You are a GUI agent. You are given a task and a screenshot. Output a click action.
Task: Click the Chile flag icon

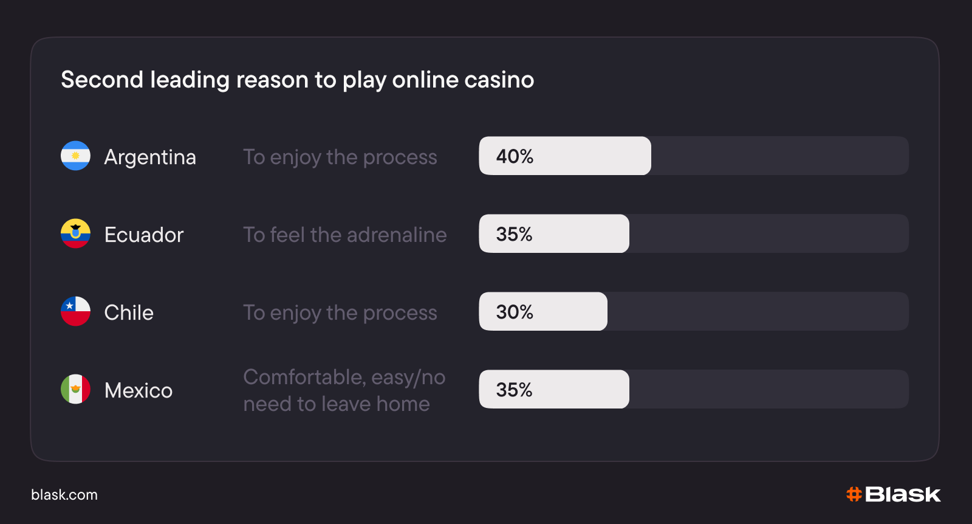75,311
